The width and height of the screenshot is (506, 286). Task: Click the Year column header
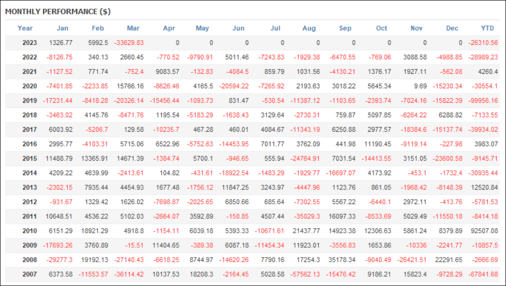25,28
